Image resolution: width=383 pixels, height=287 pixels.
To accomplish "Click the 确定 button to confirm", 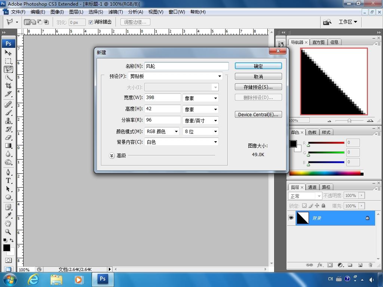I will pos(258,66).
